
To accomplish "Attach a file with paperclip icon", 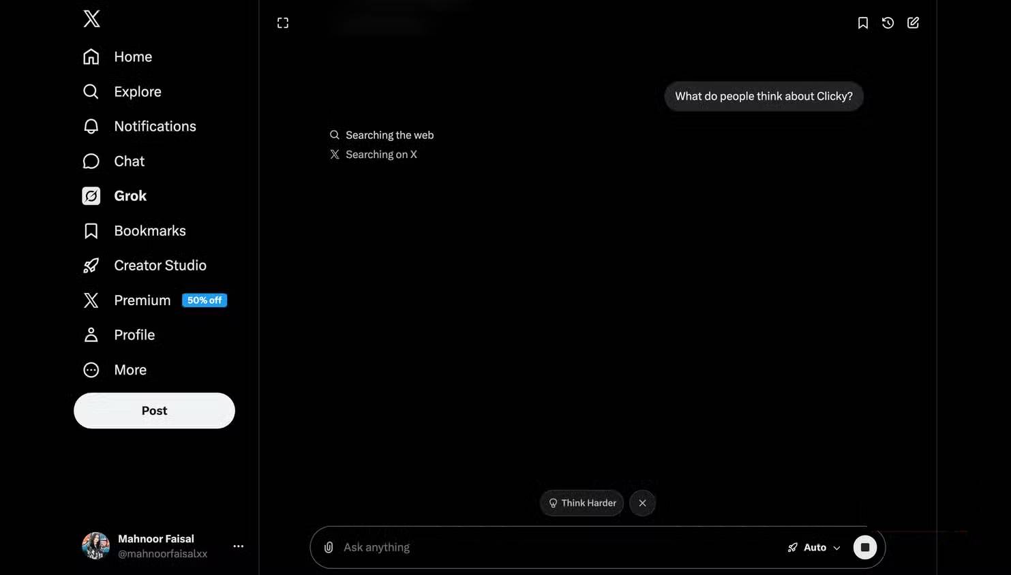I will pyautogui.click(x=329, y=547).
